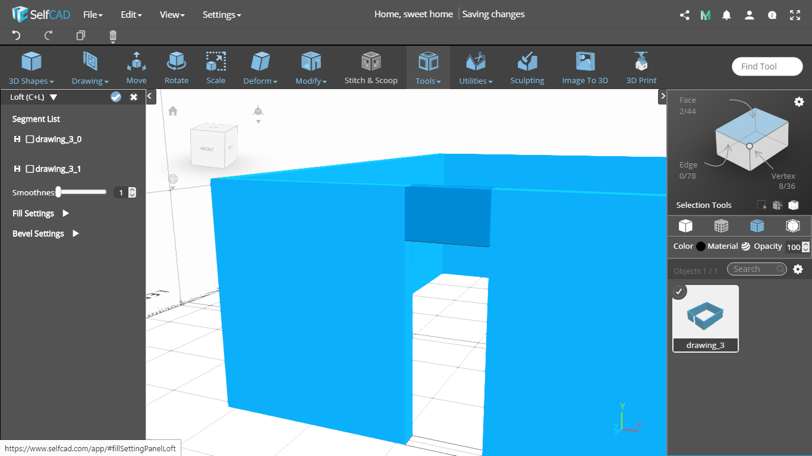This screenshot has height=456, width=812.
Task: Click the Redo arrow icon
Action: (49, 36)
